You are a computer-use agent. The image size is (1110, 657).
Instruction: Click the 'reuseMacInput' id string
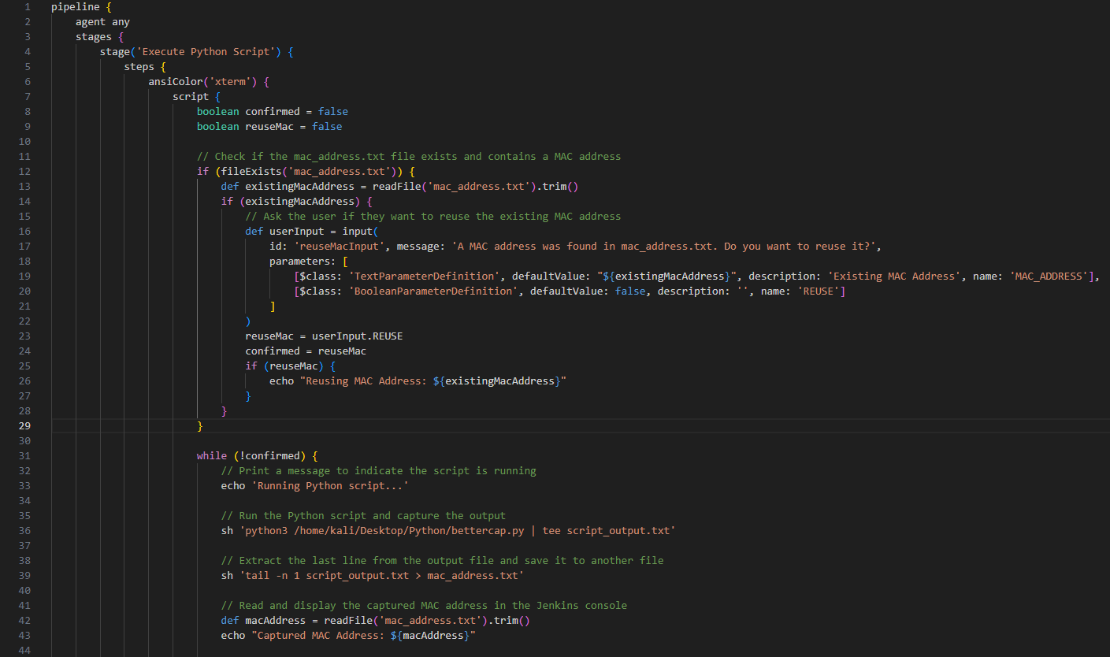[339, 247]
